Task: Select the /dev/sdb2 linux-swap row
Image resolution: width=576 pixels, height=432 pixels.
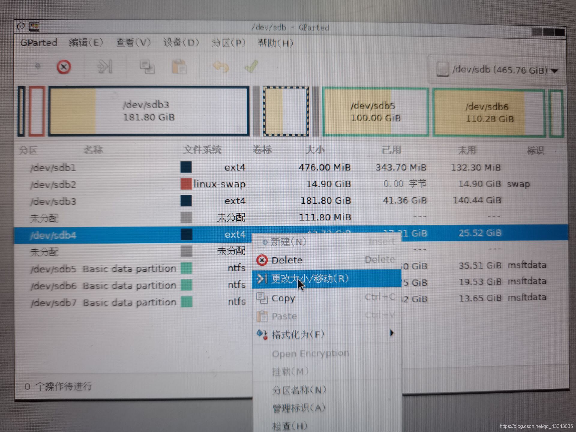Action: coord(291,184)
